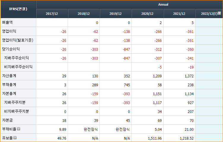Click the 부채비율 row label
Image resolution: width=223 pixels, height=142 pixels.
[x=9, y=129]
